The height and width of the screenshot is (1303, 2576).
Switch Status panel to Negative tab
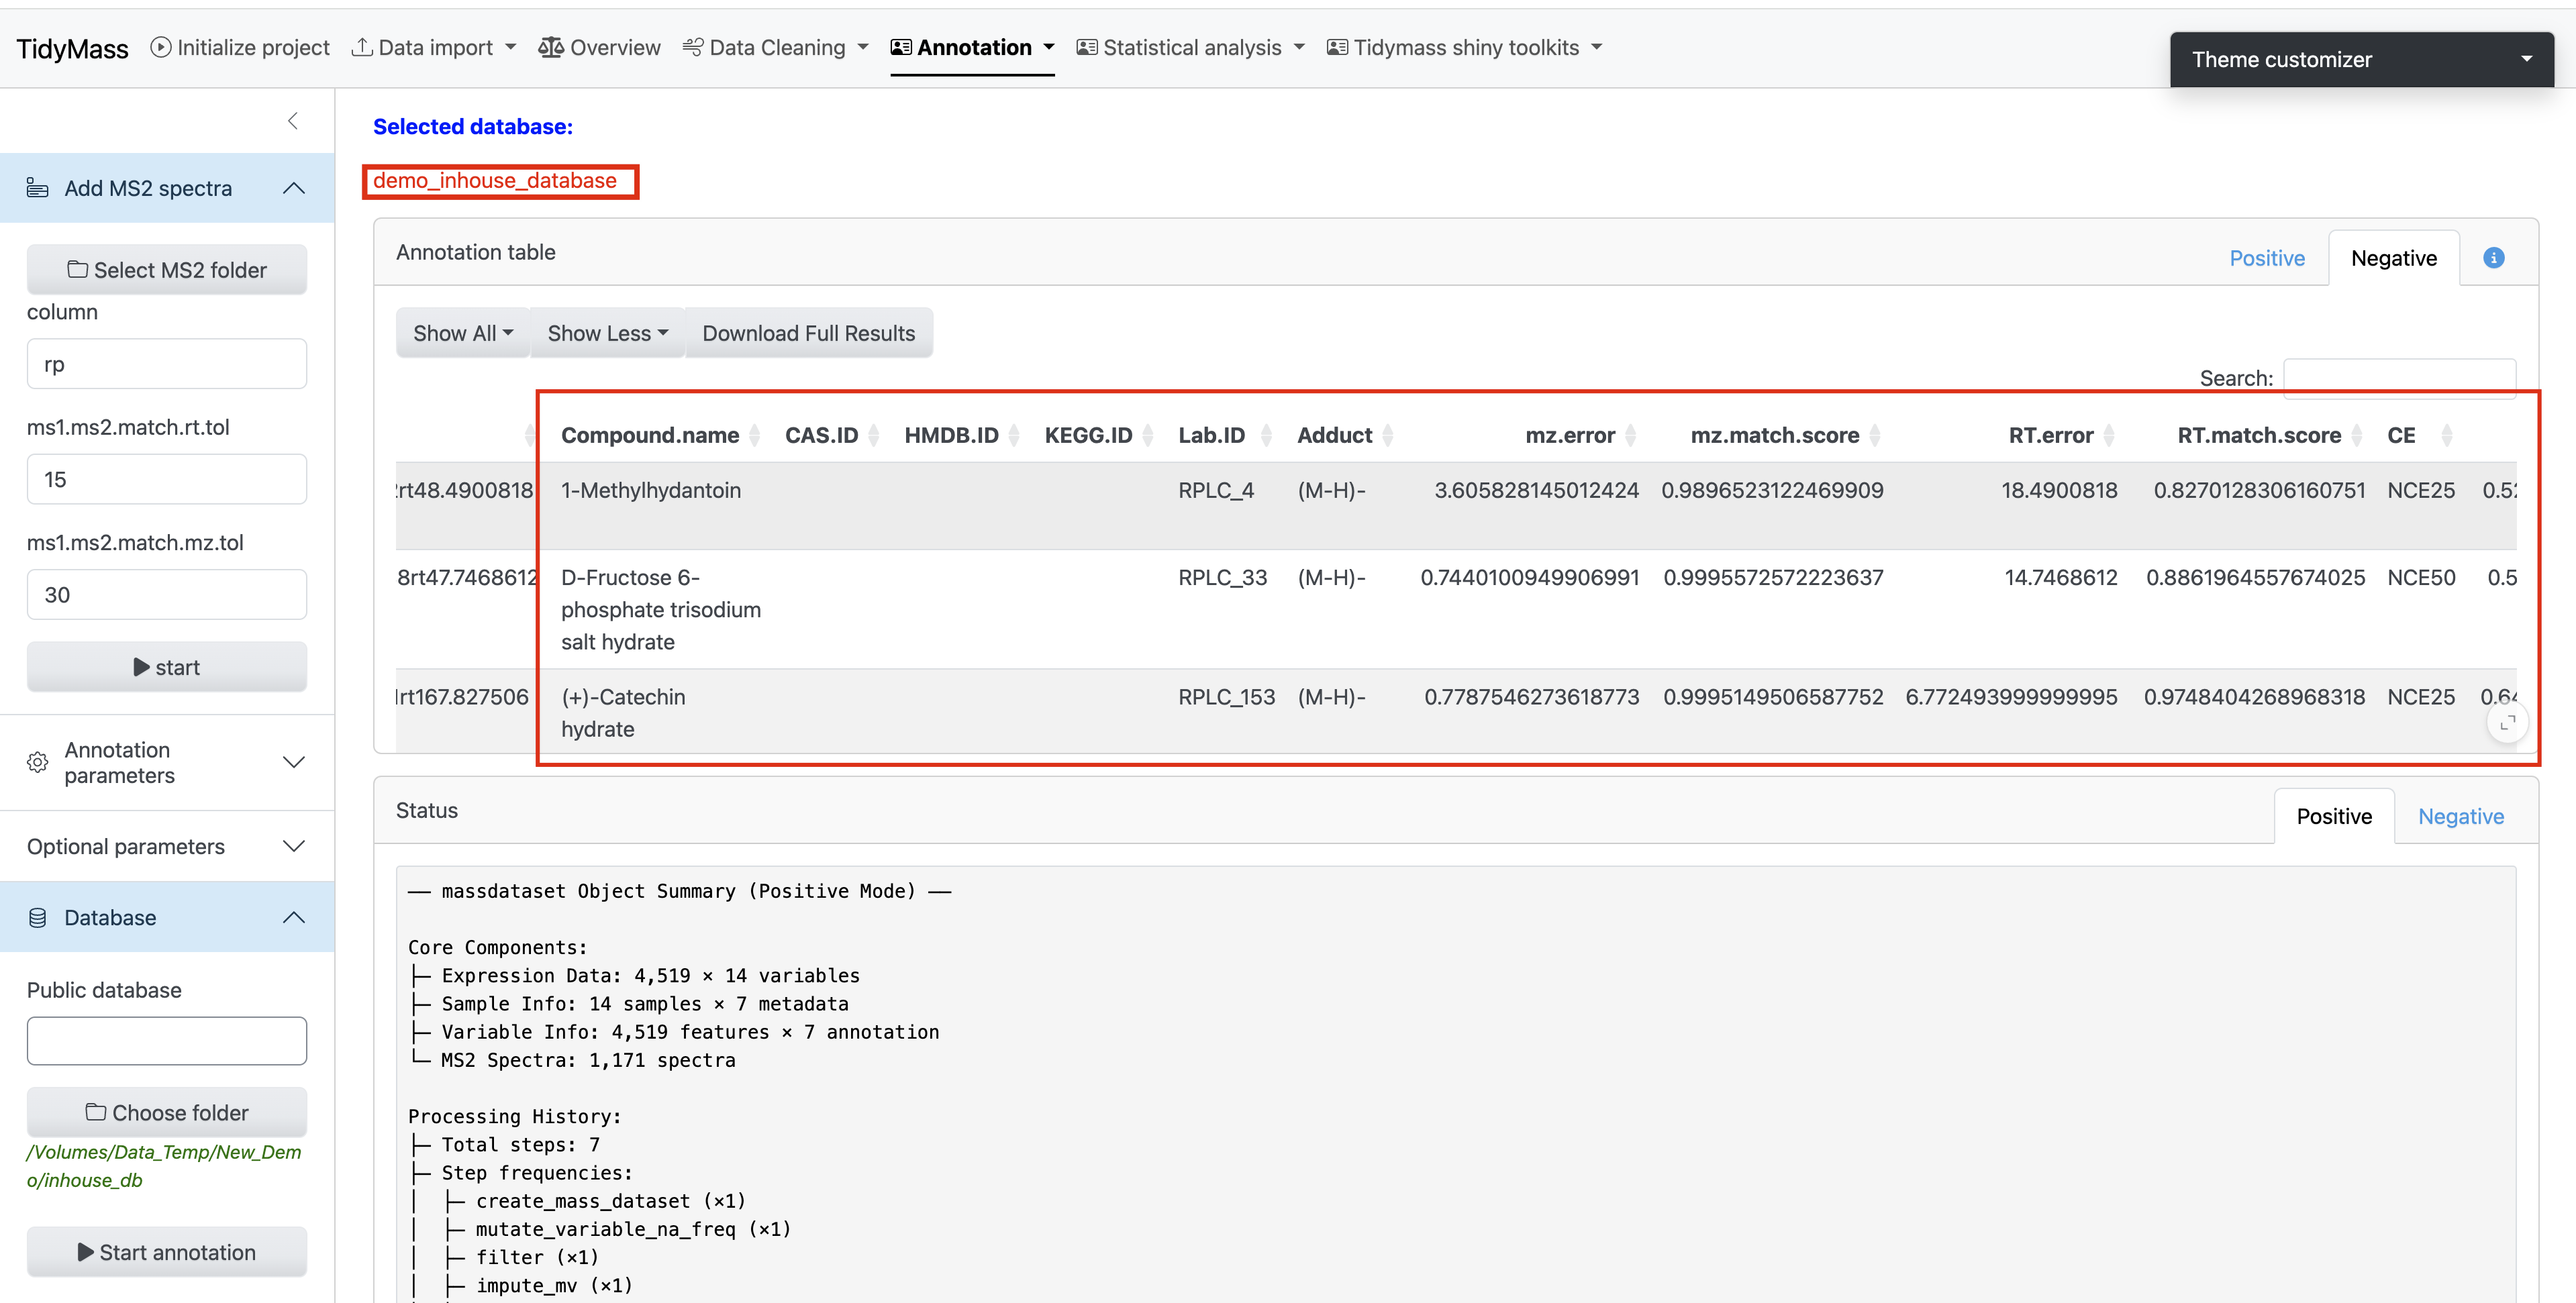click(x=2460, y=816)
